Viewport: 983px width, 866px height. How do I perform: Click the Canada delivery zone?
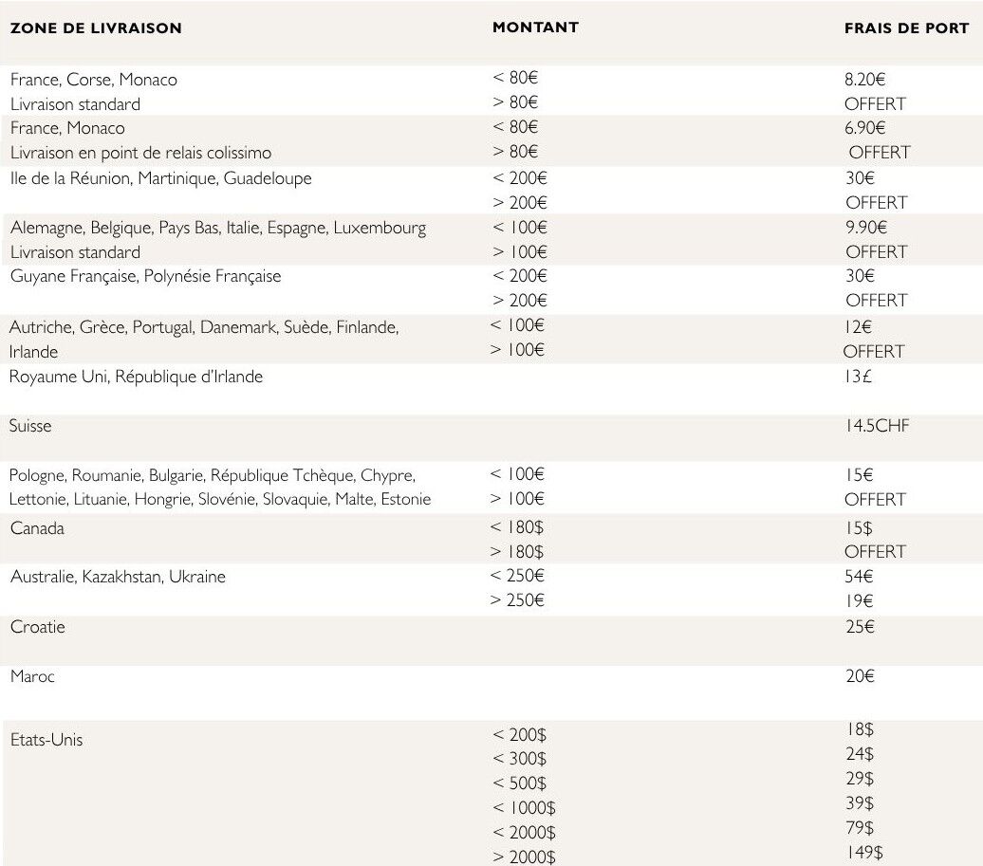click(38, 528)
